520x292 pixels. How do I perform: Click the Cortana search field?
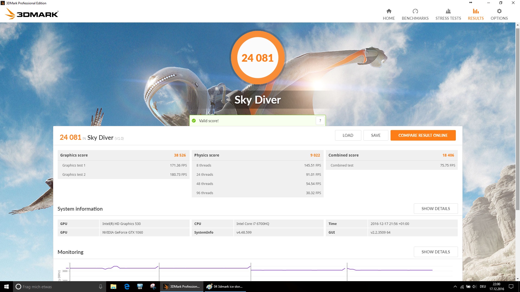pos(57,287)
